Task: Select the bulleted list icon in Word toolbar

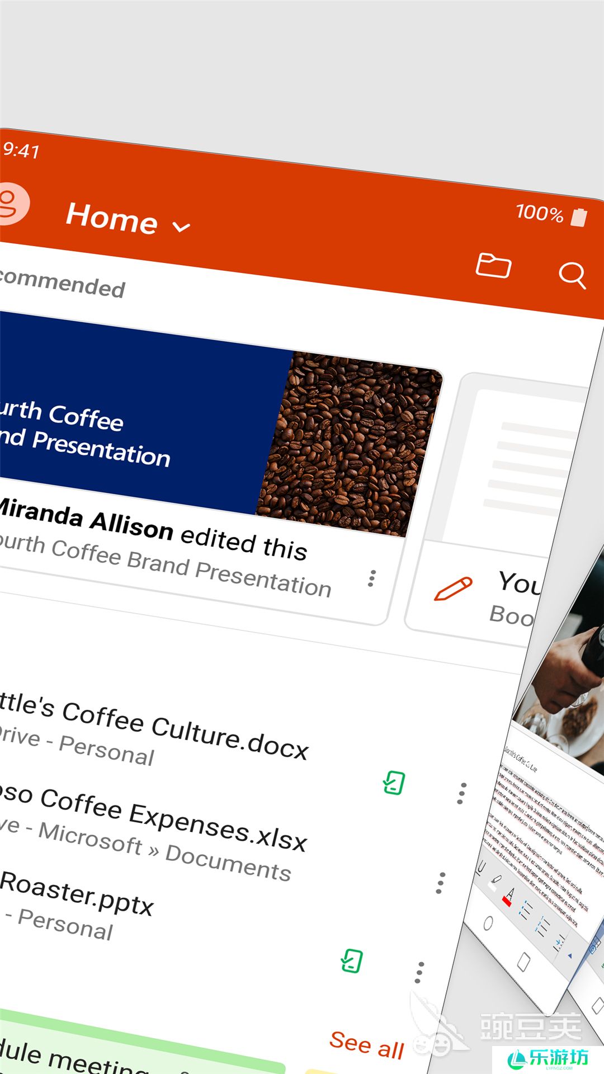Action: click(x=525, y=911)
